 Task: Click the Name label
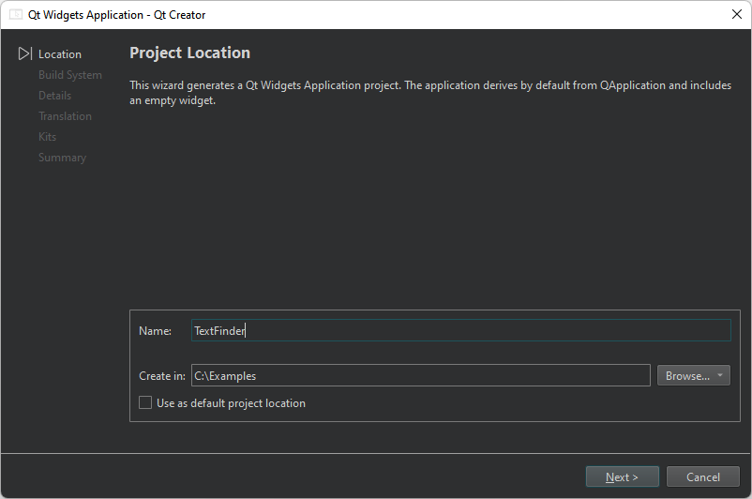pyautogui.click(x=155, y=331)
